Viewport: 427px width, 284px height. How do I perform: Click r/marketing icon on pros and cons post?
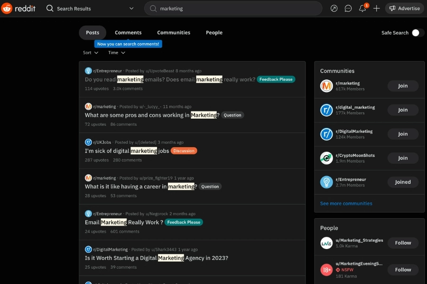[x=88, y=106]
